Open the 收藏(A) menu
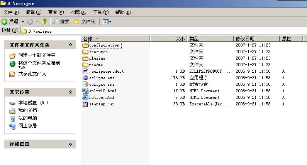The image size is (307, 165). 78,12
